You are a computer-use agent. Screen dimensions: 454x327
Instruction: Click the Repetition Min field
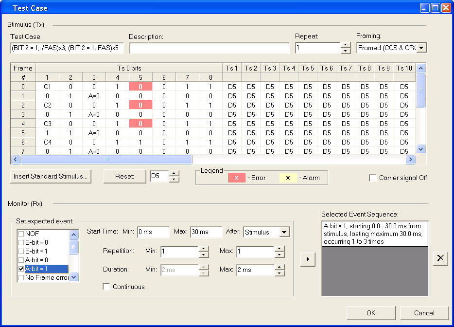179,252
